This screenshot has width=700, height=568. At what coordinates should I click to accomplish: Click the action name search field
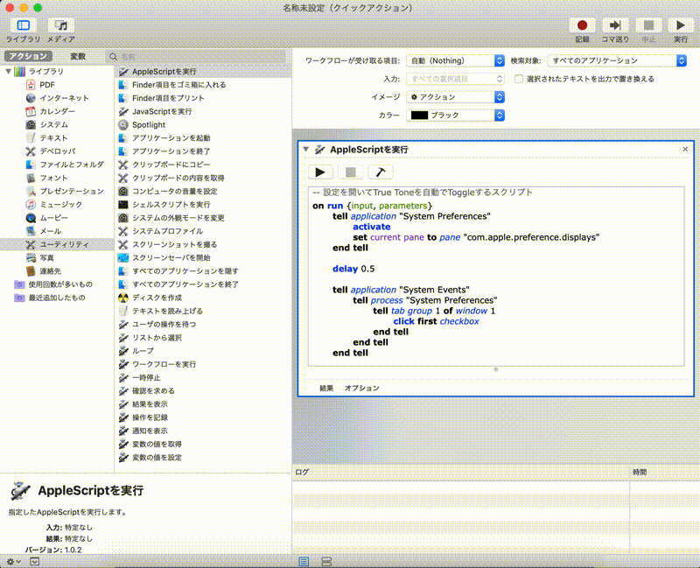coord(196,57)
